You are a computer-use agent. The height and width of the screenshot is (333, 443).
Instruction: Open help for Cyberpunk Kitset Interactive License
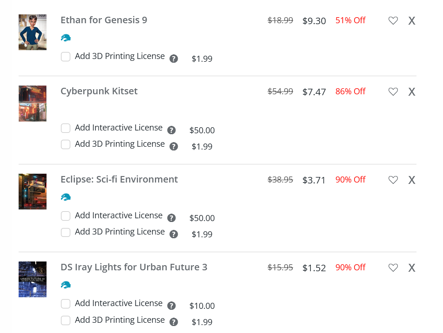point(172,130)
